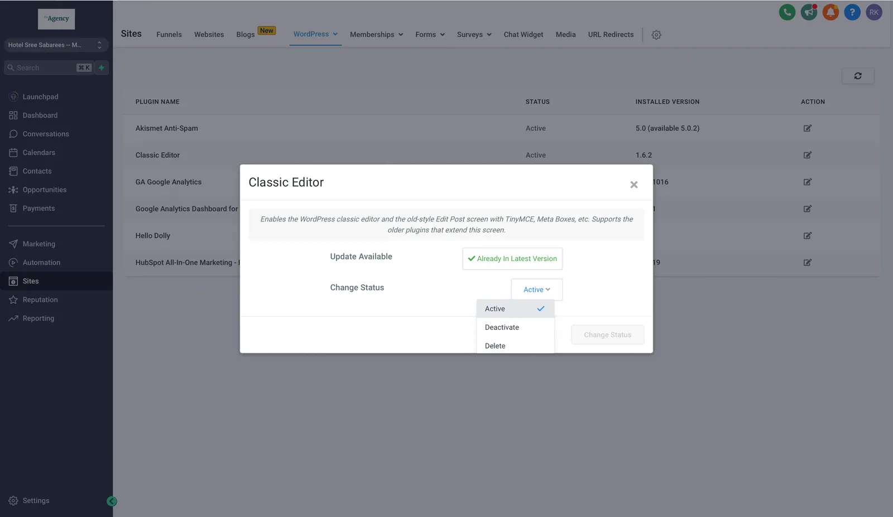Expand the Memberships dropdown
This screenshot has height=517, width=893.
376,35
